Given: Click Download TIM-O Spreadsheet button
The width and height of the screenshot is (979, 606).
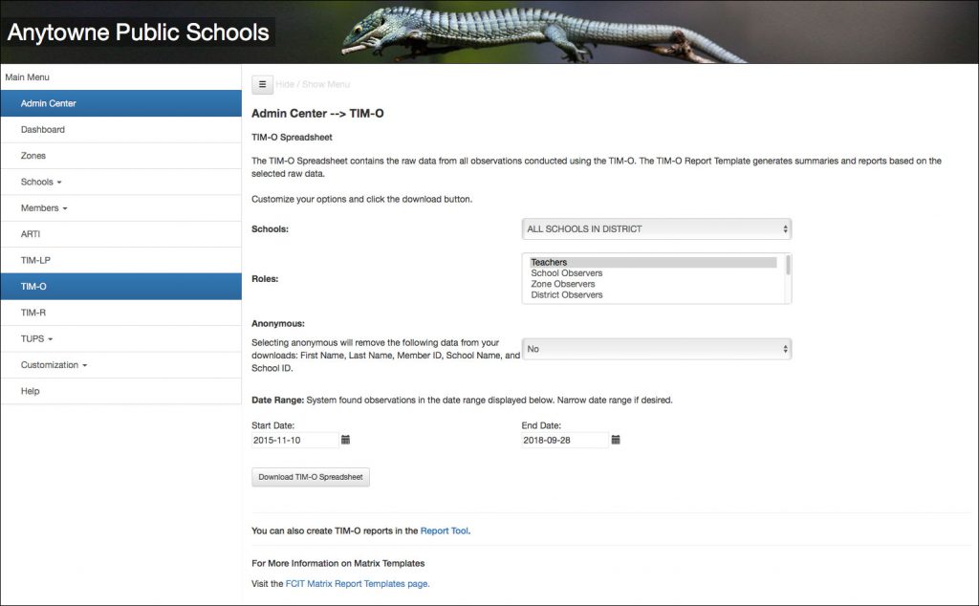Looking at the screenshot, I should [311, 477].
